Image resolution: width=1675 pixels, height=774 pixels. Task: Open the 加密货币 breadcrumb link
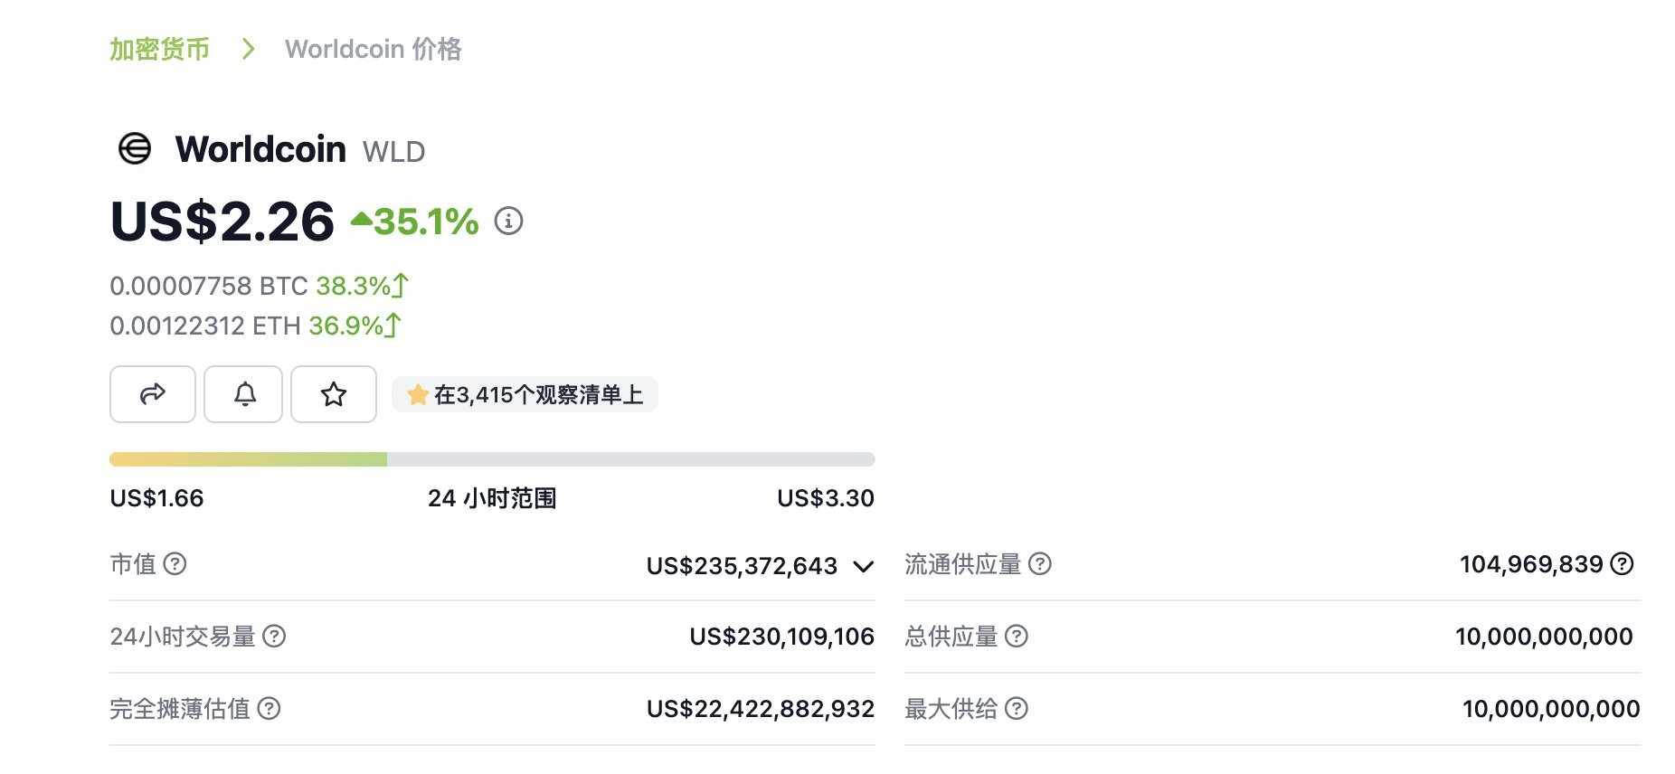coord(159,49)
